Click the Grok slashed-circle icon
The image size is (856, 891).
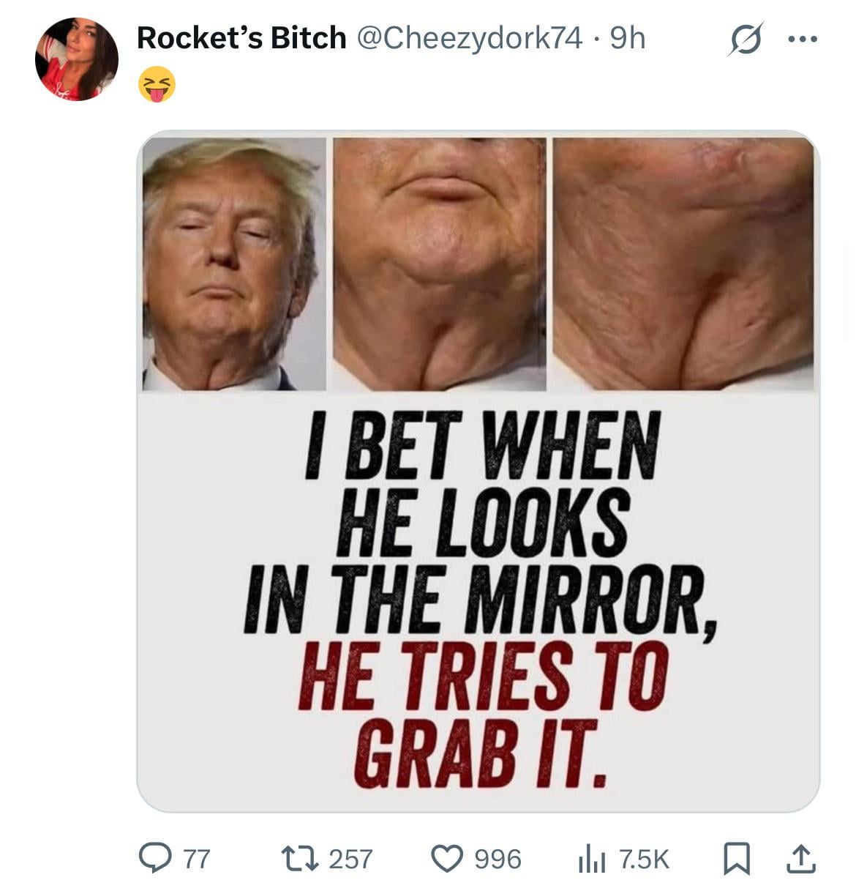pyautogui.click(x=746, y=38)
